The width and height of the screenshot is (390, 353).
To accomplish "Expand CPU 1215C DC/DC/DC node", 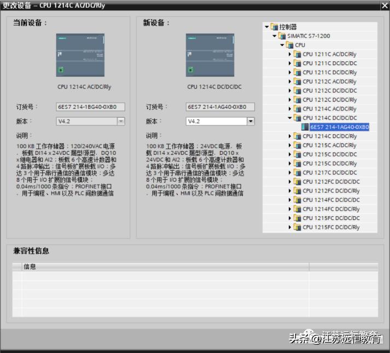I will click(290, 154).
